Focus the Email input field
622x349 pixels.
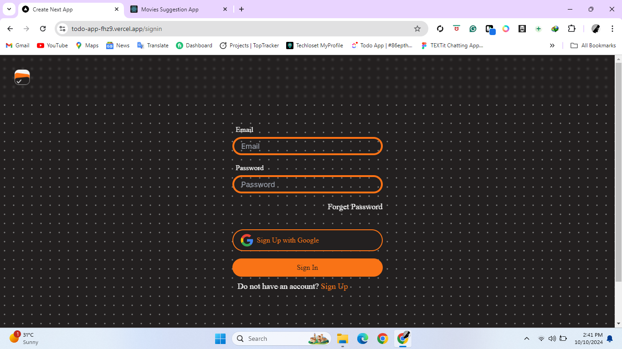307,146
